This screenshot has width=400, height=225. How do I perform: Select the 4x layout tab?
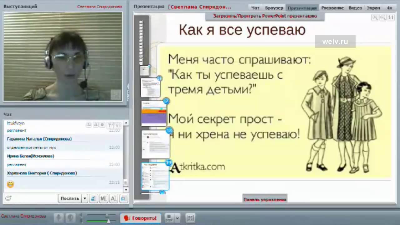pos(390,8)
